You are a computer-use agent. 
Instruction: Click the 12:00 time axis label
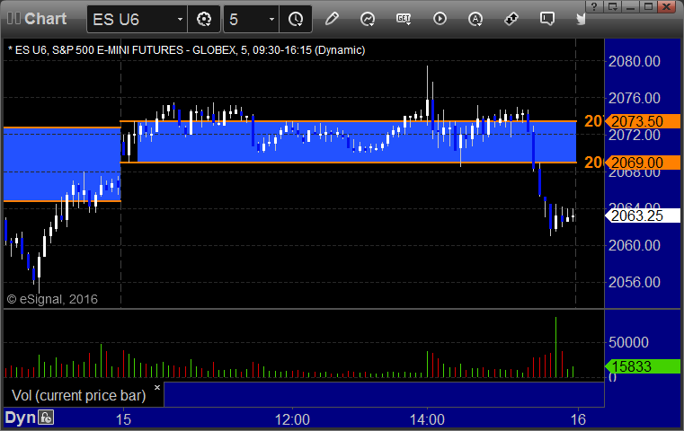292,419
